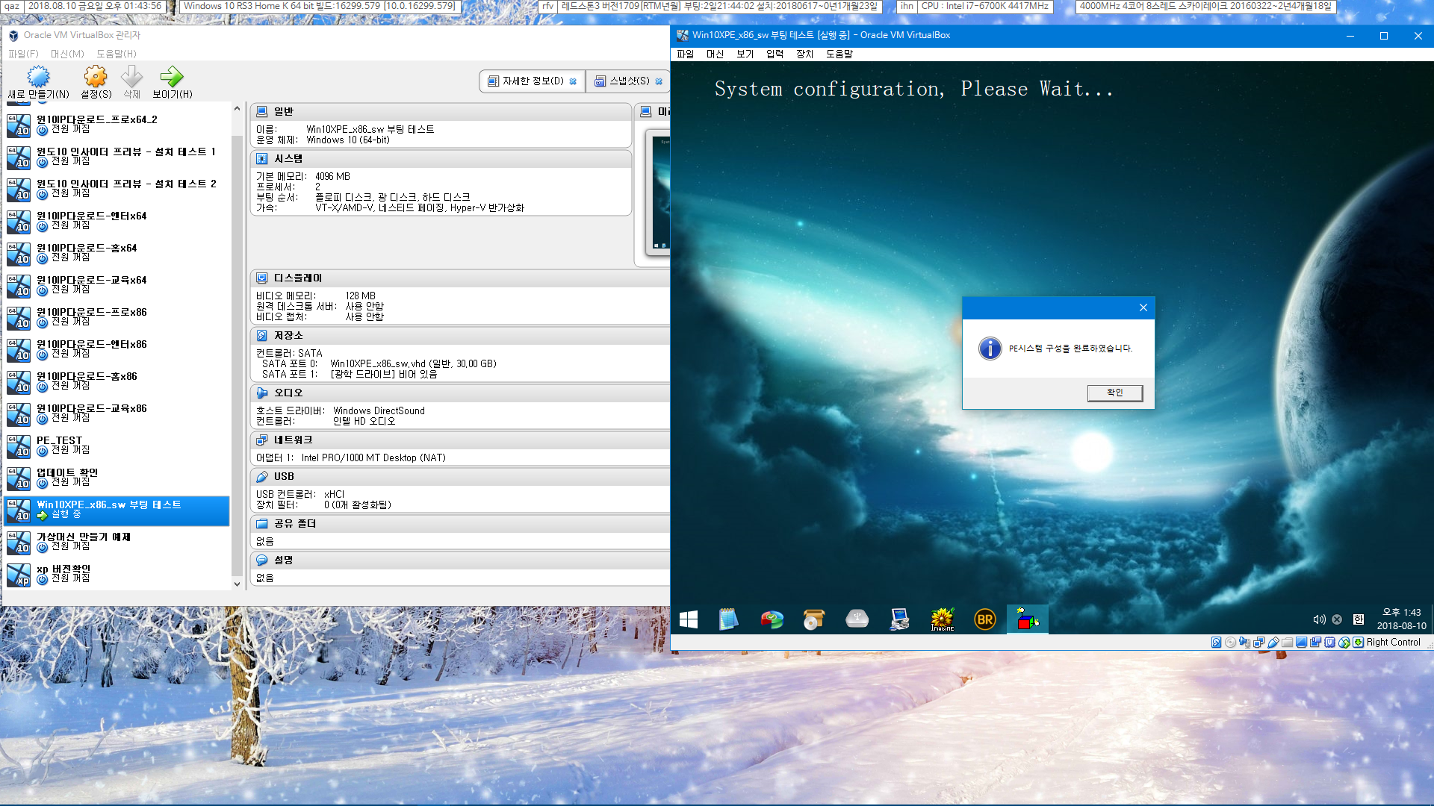Screen dimensions: 1434x806
Task: Collapse the USB section header
Action: [459, 476]
